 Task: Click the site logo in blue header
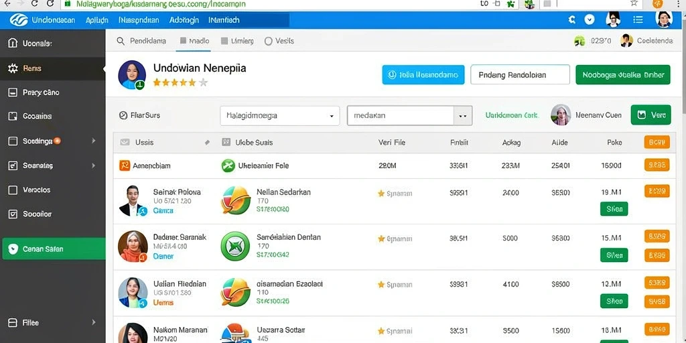point(19,19)
